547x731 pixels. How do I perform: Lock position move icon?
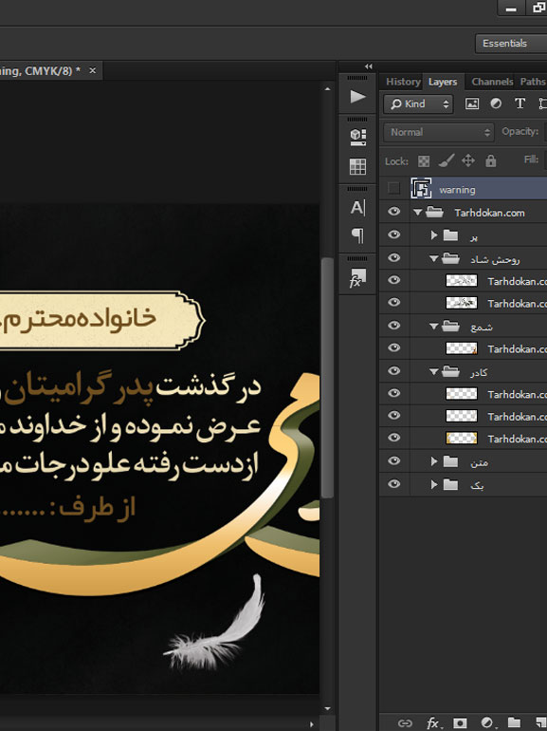(x=468, y=160)
